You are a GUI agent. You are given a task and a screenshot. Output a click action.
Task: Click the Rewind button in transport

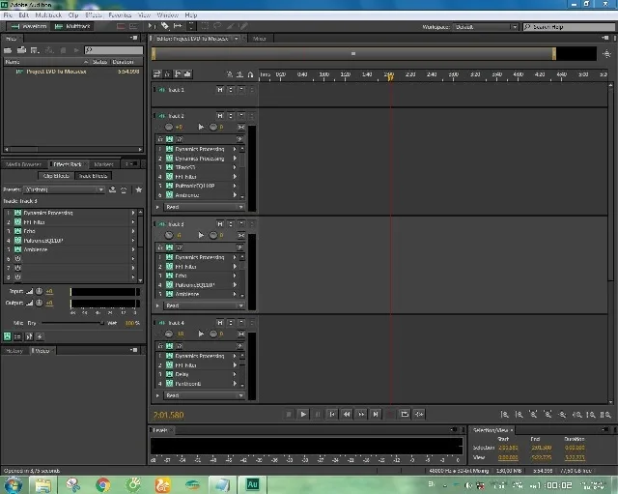tap(347, 415)
